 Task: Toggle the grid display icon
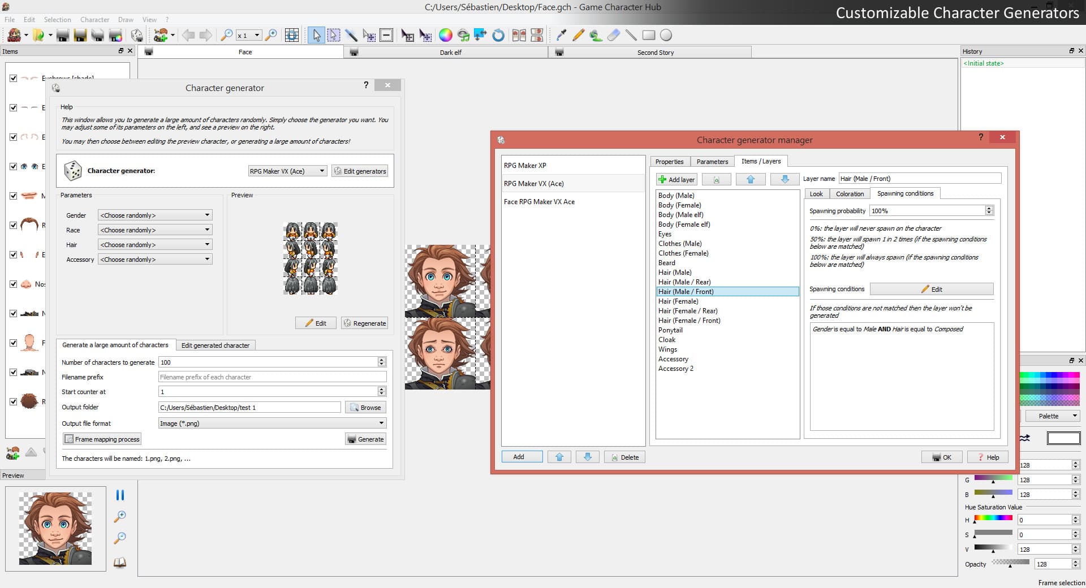[292, 35]
